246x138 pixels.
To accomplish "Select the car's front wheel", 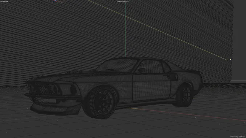I will coord(100,102).
